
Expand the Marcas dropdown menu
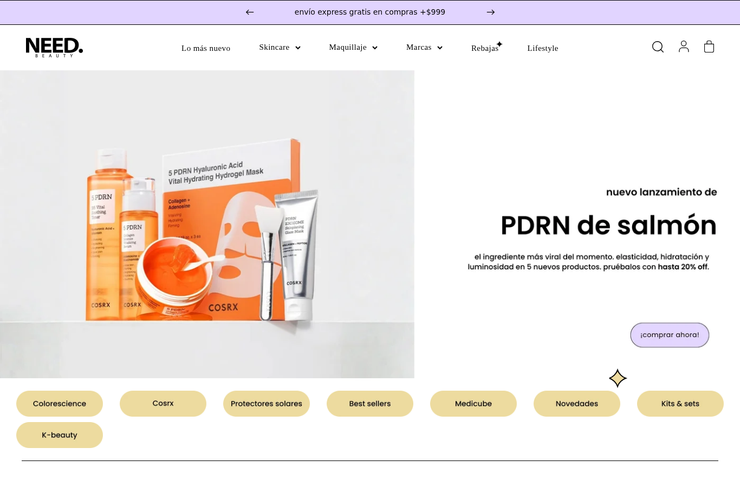click(424, 48)
